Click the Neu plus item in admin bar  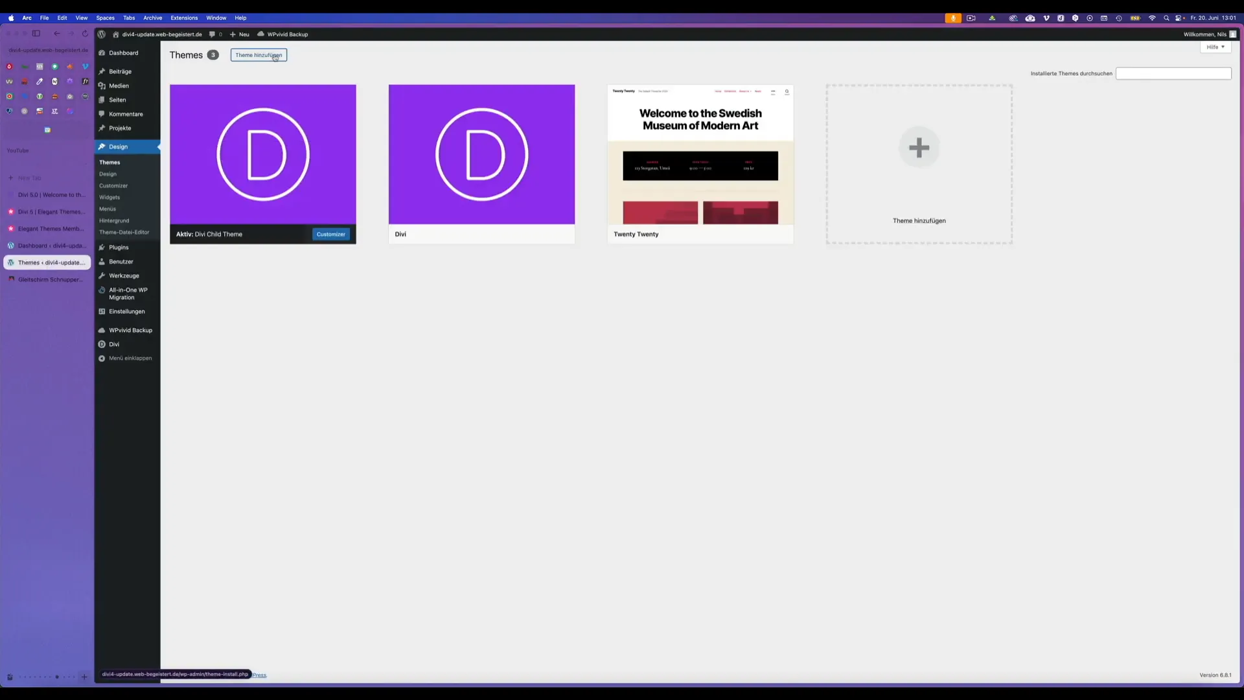(x=240, y=34)
